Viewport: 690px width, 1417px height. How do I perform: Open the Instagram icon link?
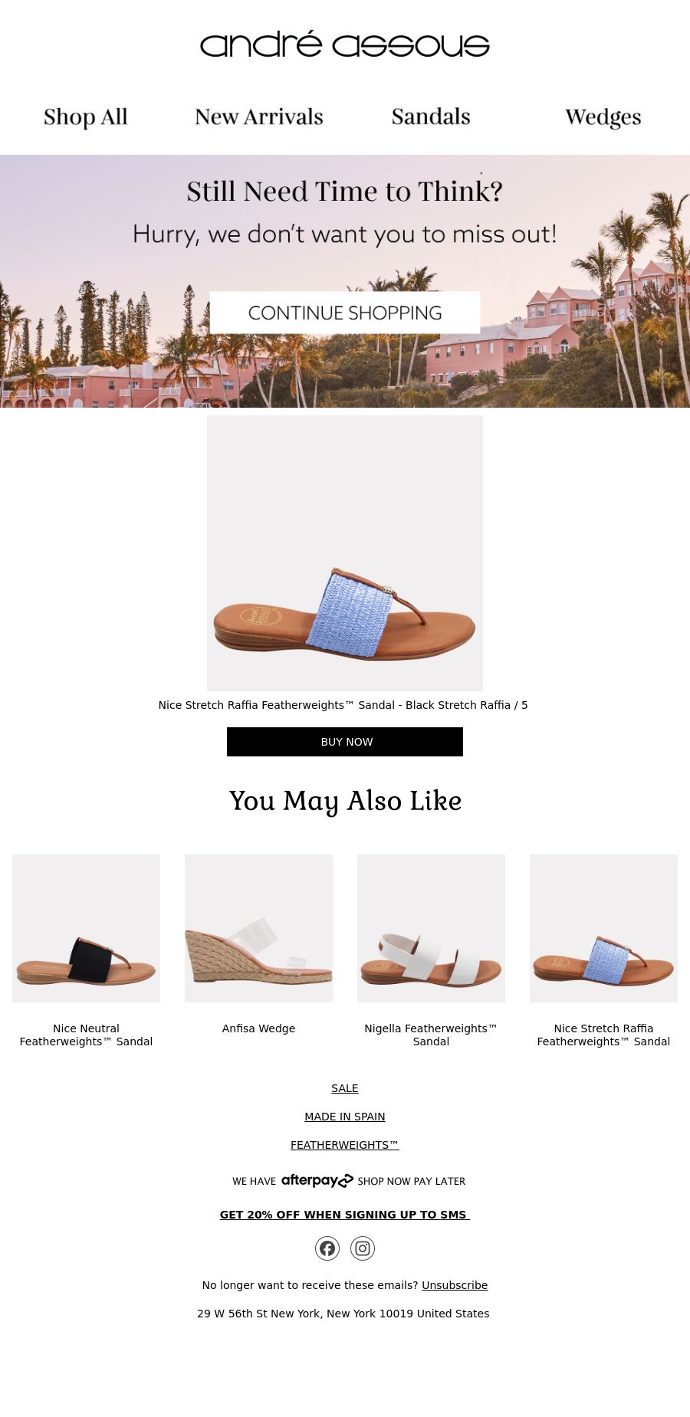click(x=363, y=1248)
